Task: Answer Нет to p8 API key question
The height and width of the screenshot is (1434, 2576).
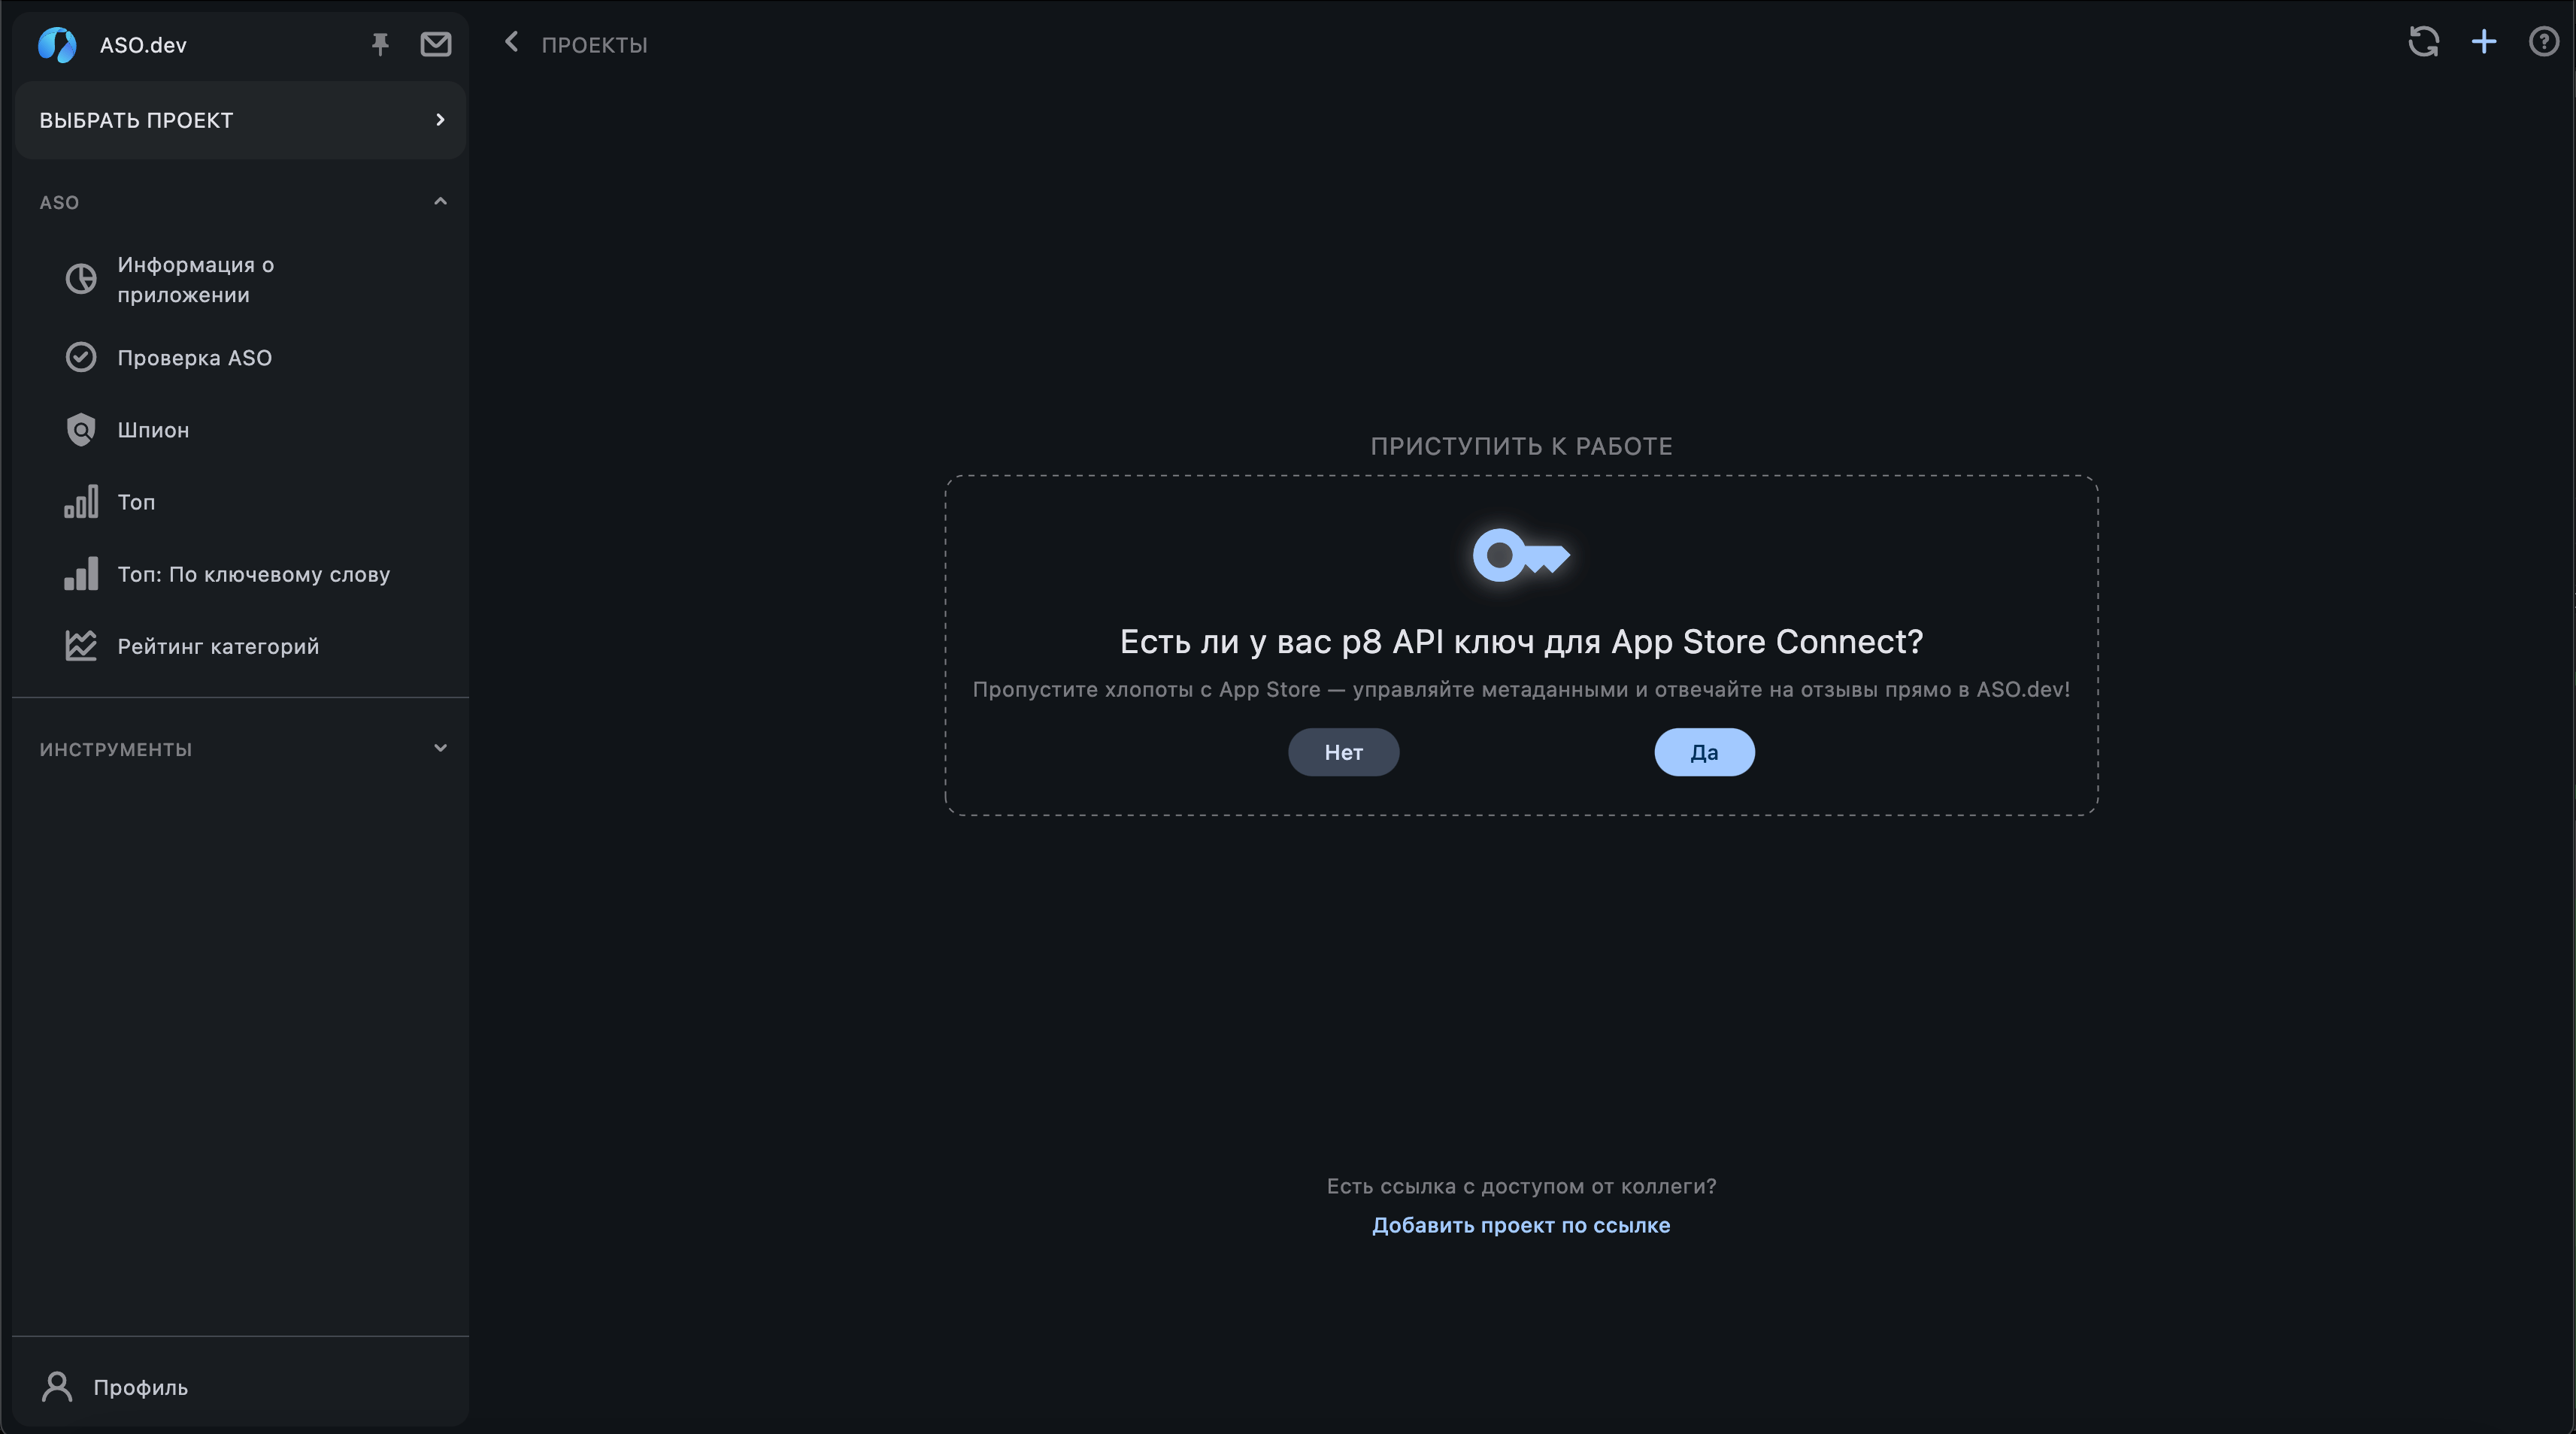Action: (1343, 752)
